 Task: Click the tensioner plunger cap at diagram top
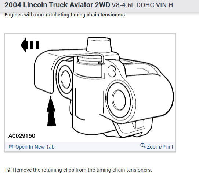point(99,45)
